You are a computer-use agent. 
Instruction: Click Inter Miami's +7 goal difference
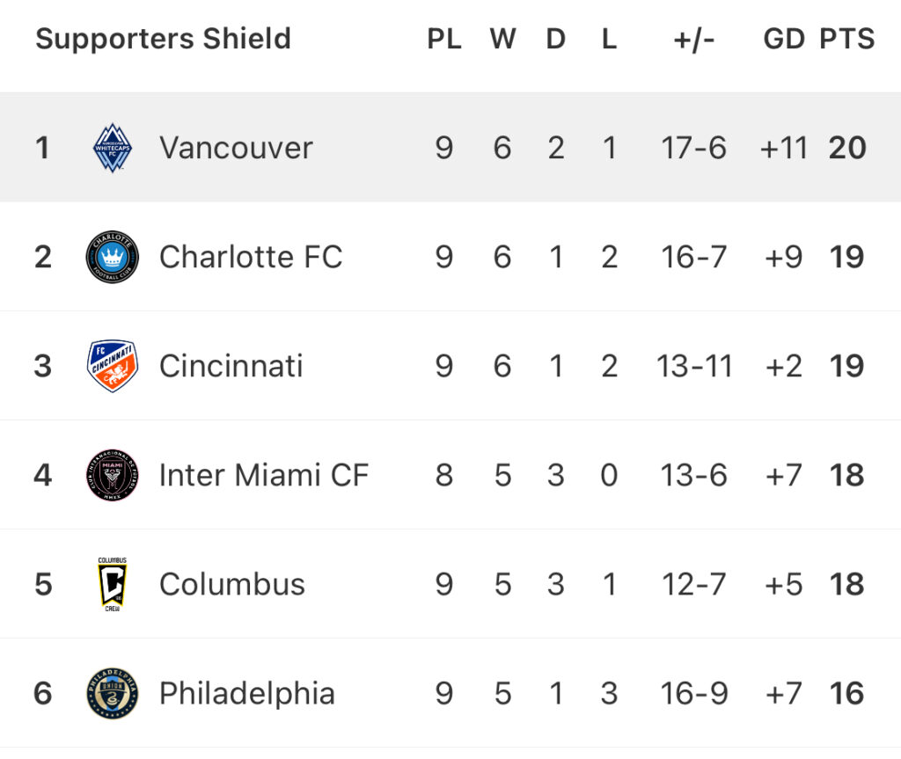[784, 475]
